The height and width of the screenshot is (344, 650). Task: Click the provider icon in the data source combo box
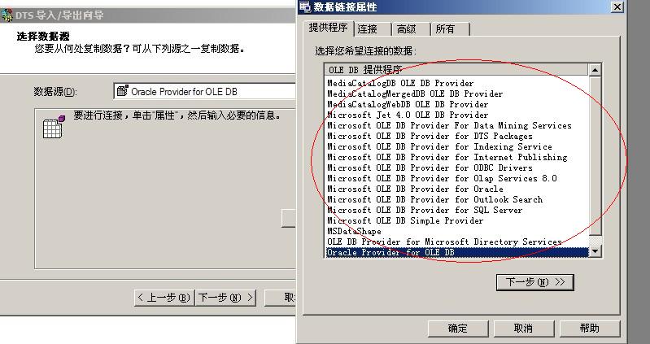pos(122,91)
